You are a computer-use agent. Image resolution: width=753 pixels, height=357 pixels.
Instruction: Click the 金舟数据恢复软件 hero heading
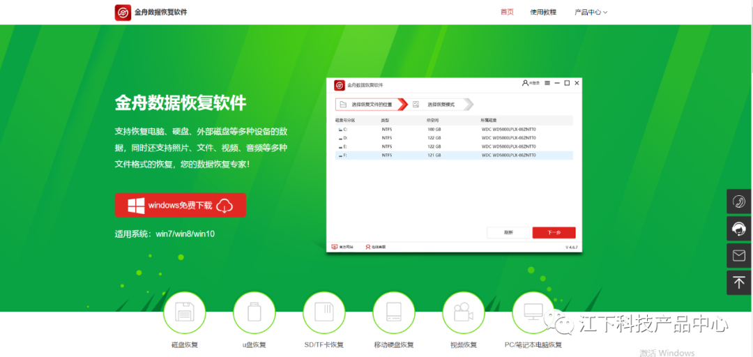(x=181, y=102)
